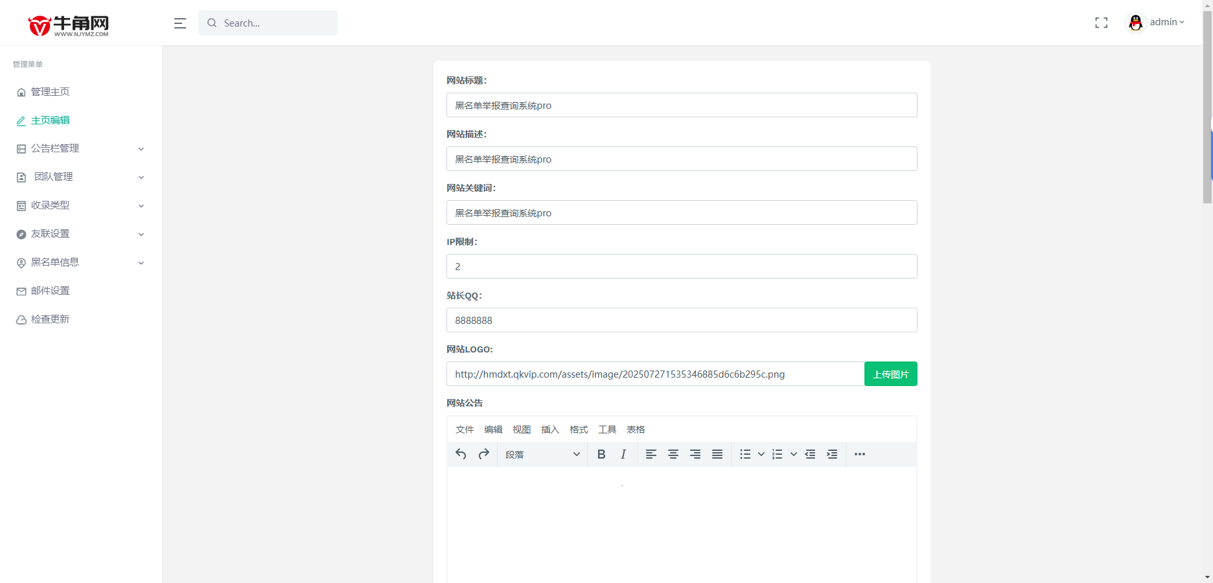Open the 表格 editor menu
The image size is (1213, 583).
[x=636, y=429]
